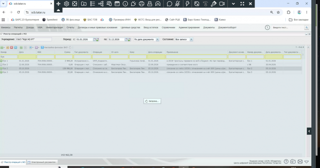Toggle the status checkmark on row бух 1
Screen dimensions: 320x168
[x=1, y=61]
